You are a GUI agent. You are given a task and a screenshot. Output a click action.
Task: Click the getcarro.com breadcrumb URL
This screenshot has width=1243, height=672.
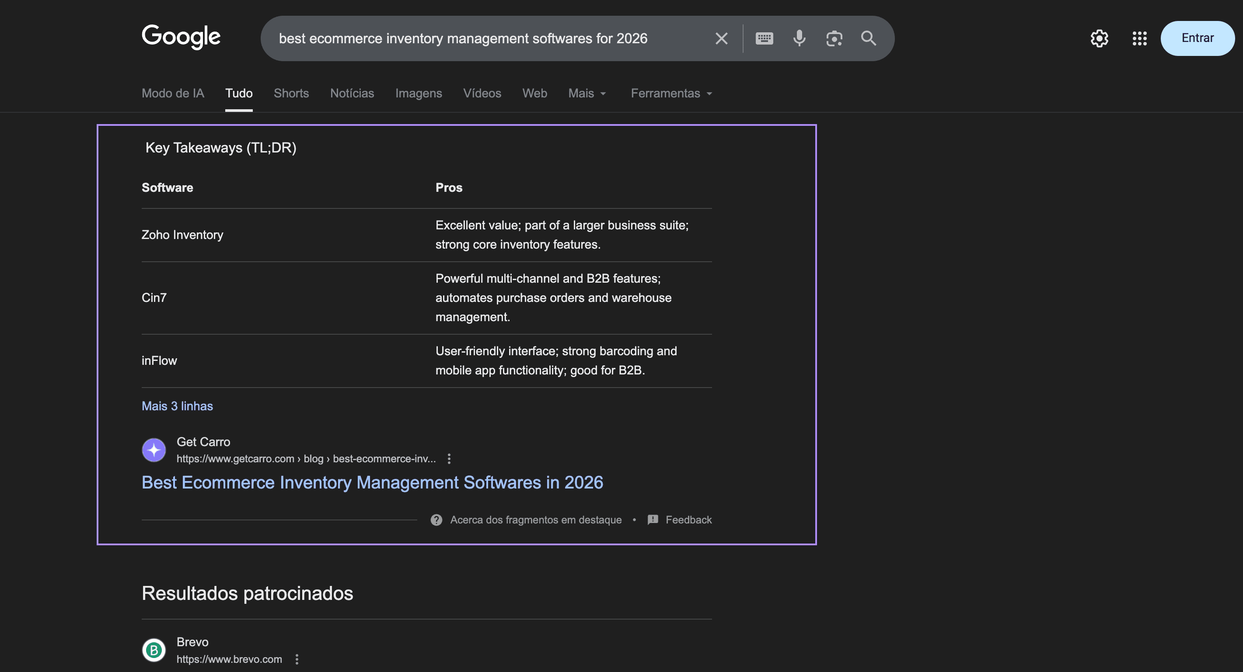pos(306,458)
